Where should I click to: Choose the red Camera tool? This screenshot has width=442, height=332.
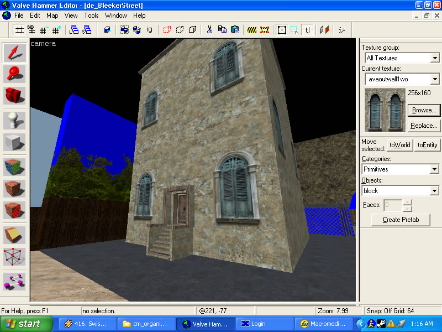point(14,96)
